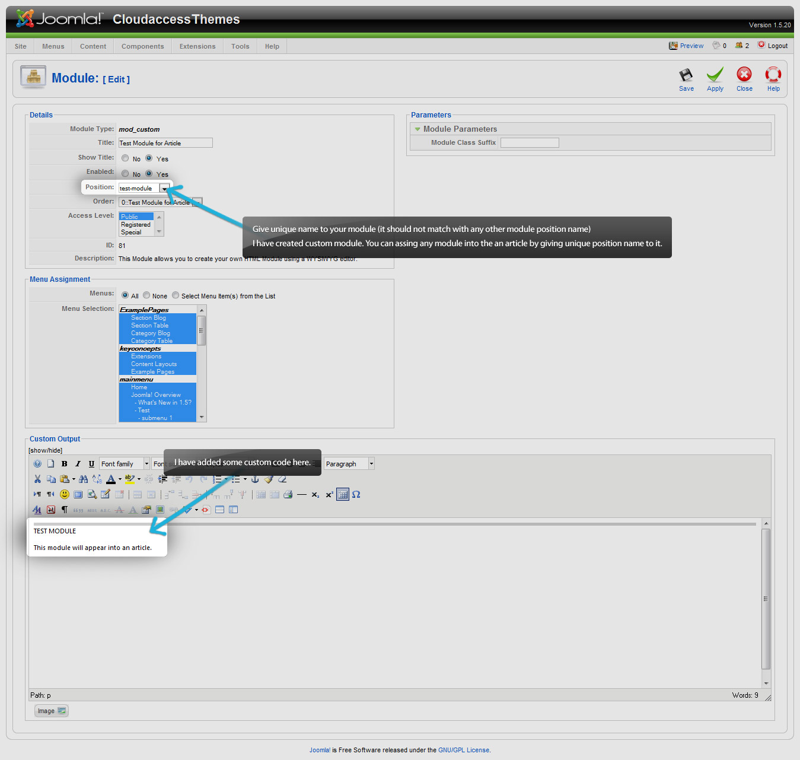
Task: Click the left-to-right text direction icon
Action: (37, 494)
